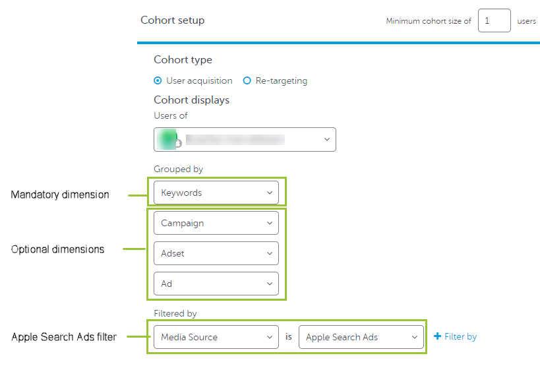Click the minimum cohort size input field

click(494, 20)
